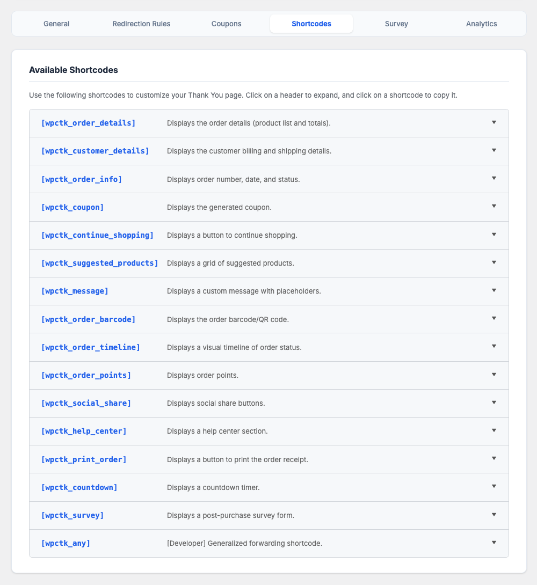The image size is (537, 585).
Task: Expand the wpctk_order_barcode arrow
Action: (x=494, y=318)
